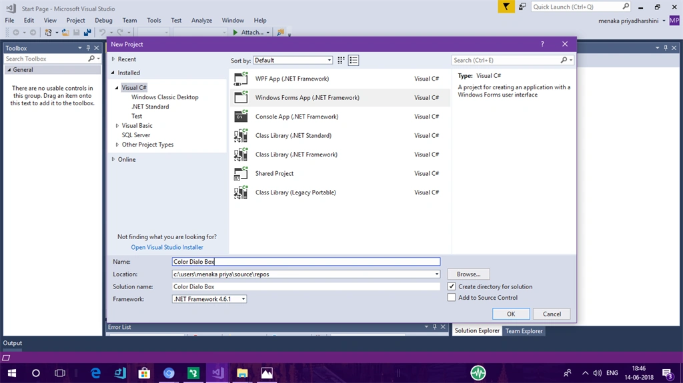
Task: Expand the Online templates section
Action: click(x=113, y=159)
